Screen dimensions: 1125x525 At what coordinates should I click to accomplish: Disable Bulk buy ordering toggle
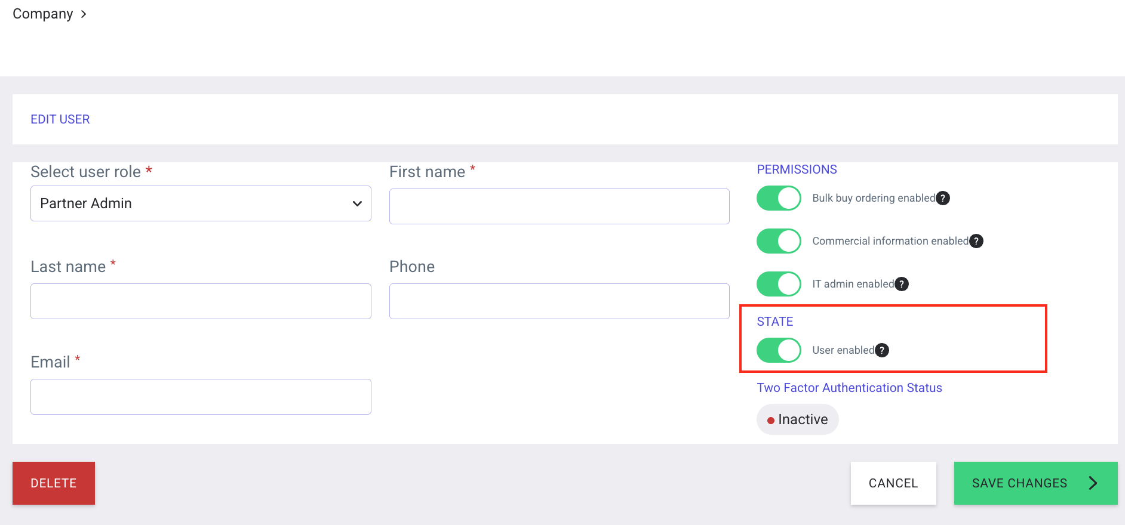pyautogui.click(x=779, y=198)
